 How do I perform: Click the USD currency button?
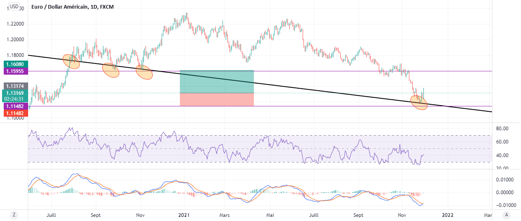(14, 7)
